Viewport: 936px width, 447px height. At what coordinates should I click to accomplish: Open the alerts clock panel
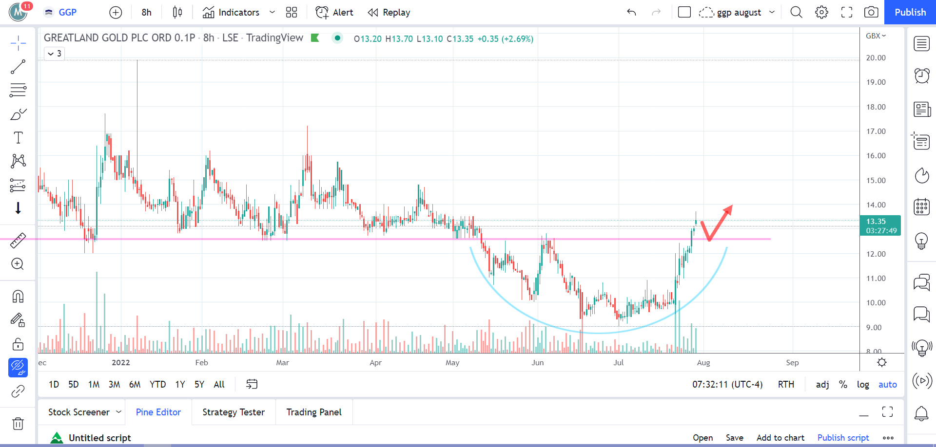pos(921,76)
